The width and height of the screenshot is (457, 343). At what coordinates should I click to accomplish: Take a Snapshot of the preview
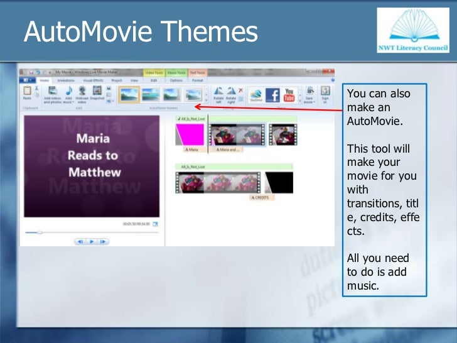coord(97,93)
